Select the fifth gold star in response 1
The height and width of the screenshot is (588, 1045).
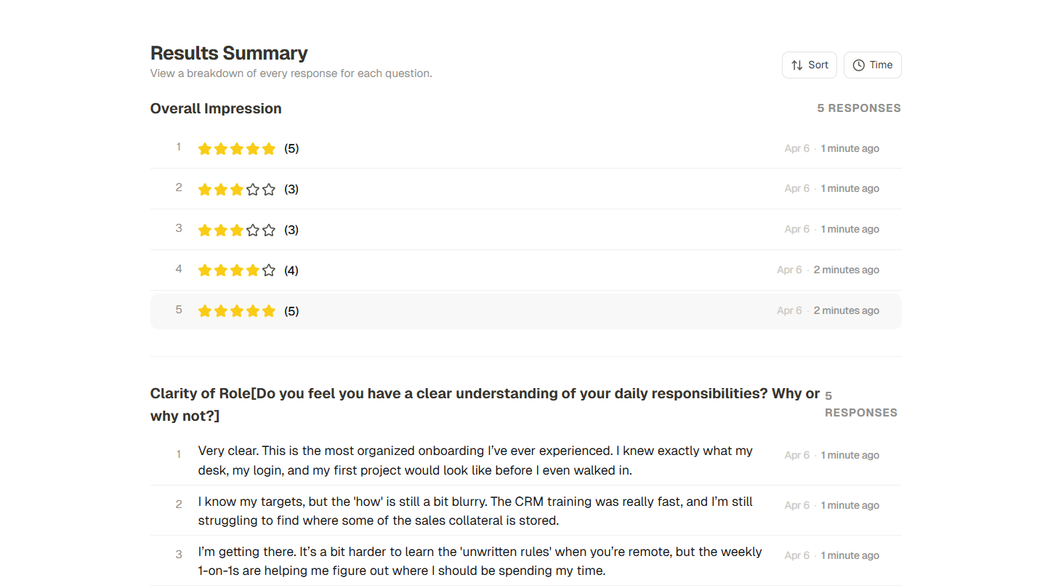point(269,148)
